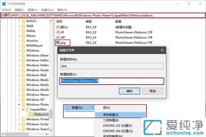Click the 类型 column header
This screenshot has width=206, height=137.
pyautogui.click(x=89, y=22)
